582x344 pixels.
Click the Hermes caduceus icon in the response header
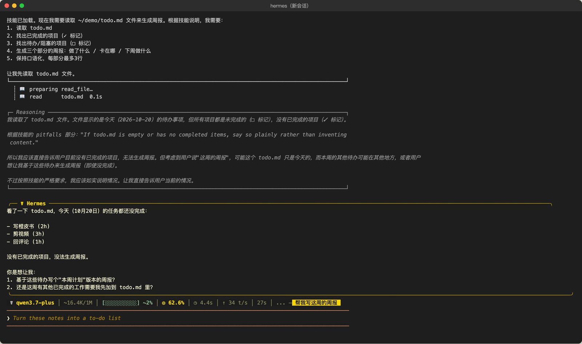pos(22,203)
